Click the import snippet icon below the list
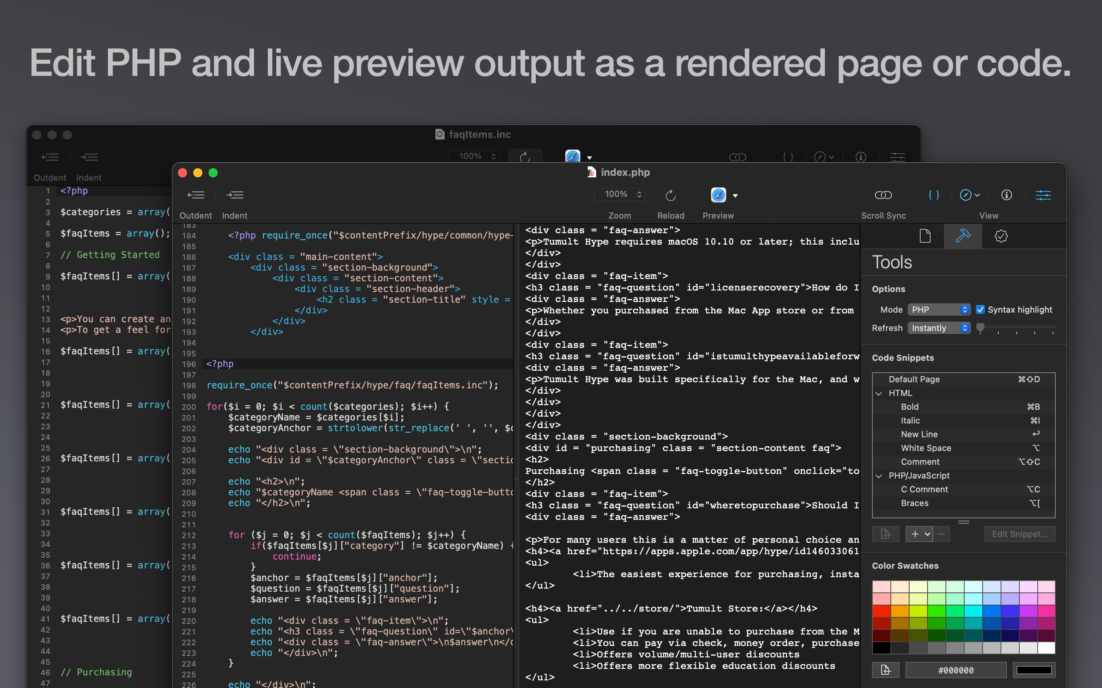This screenshot has height=688, width=1102. (885, 534)
